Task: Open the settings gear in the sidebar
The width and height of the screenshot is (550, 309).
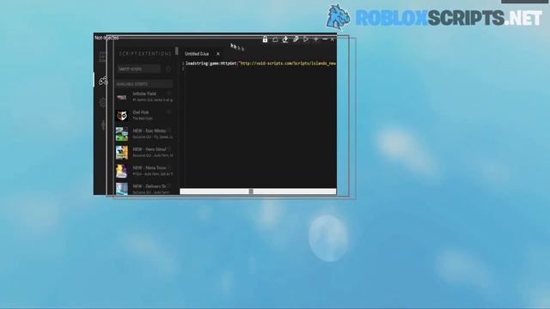Action: (x=103, y=102)
